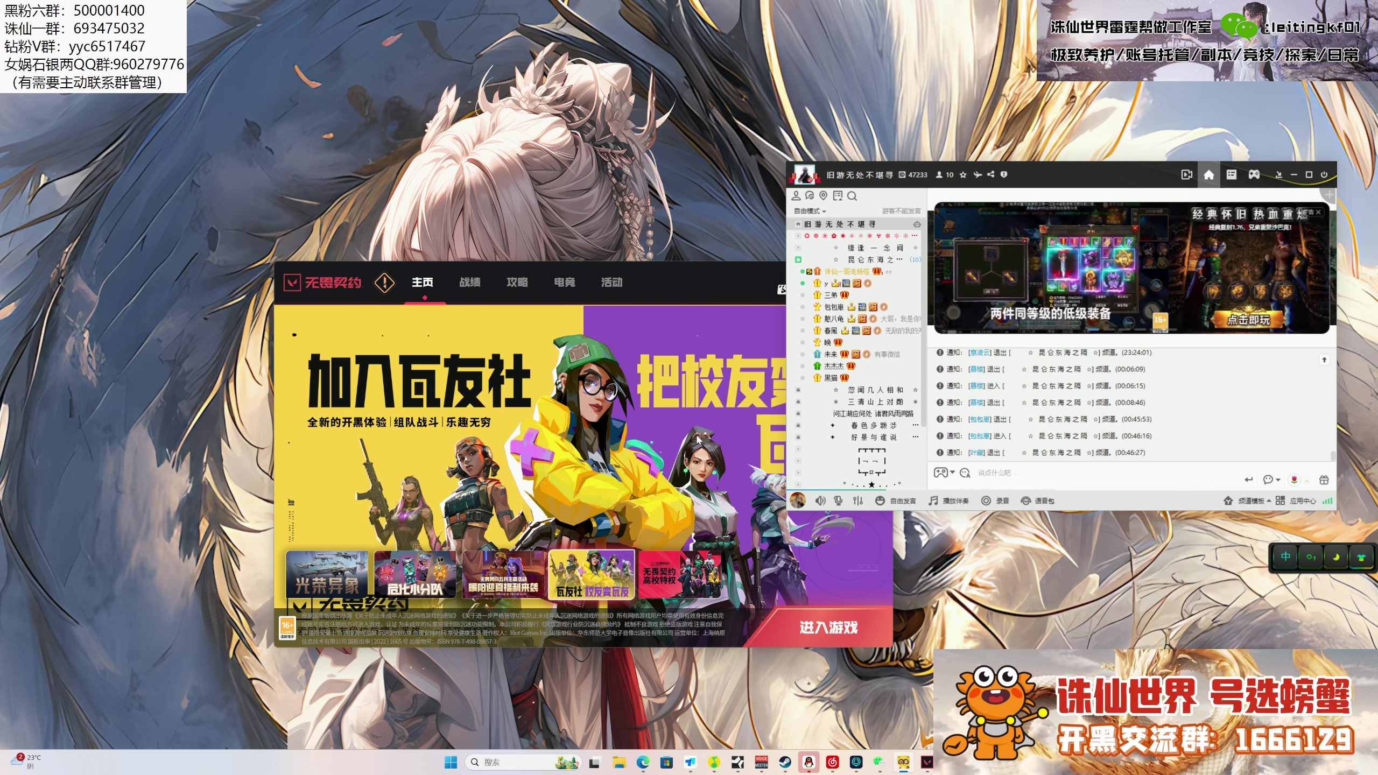The image size is (1378, 775).
Task: Open the more options for 好景与谁说
Action: [915, 437]
